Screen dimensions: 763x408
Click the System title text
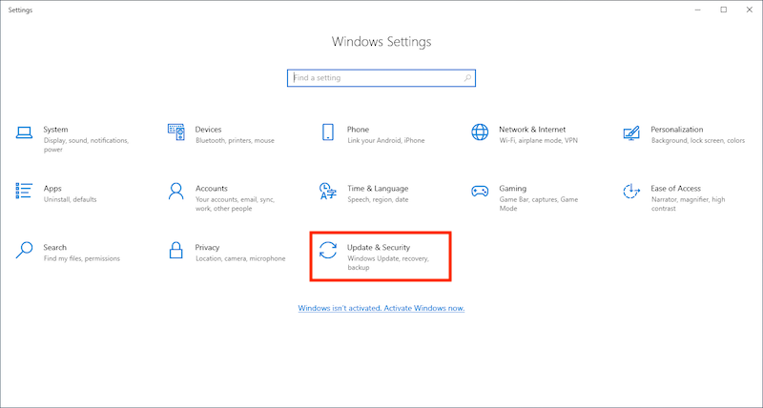(x=55, y=130)
